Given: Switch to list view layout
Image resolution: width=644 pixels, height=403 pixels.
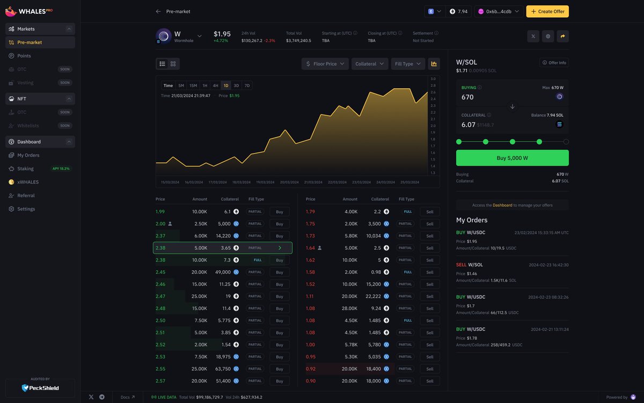Looking at the screenshot, I should tap(162, 63).
